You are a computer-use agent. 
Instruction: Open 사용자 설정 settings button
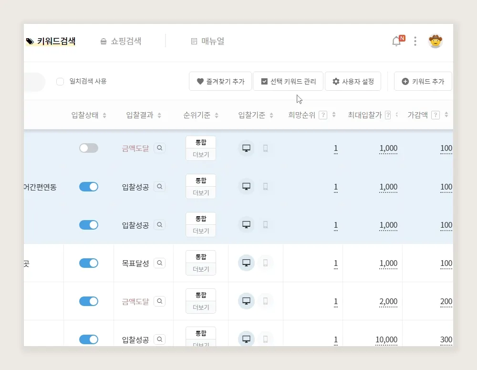point(353,82)
